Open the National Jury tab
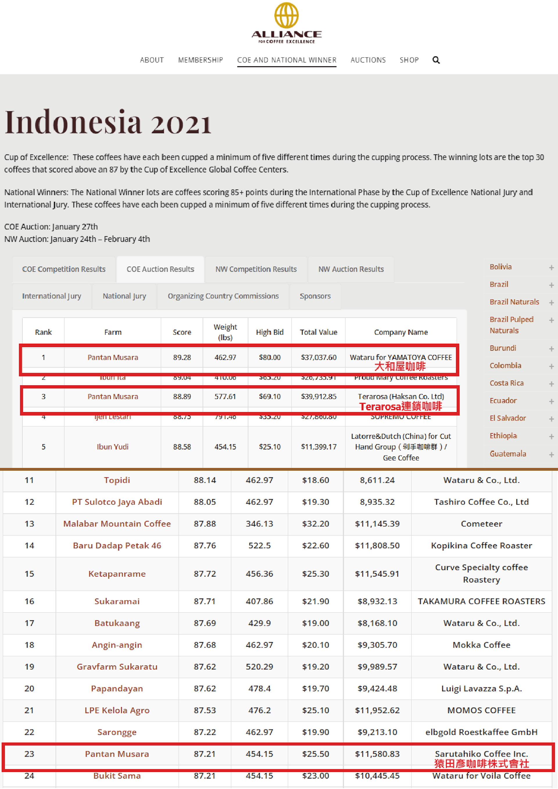Viewport: 558px width, 789px height. 124,296
